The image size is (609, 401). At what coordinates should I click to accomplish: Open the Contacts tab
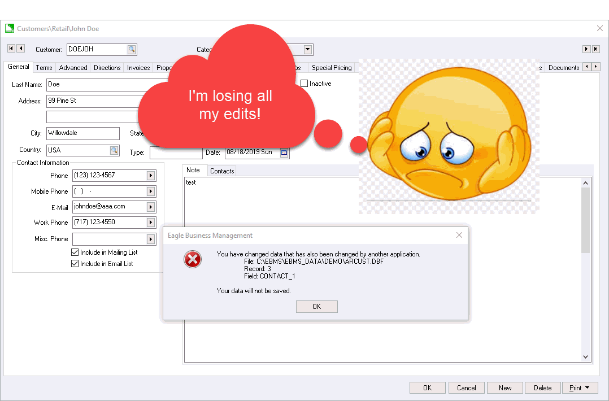coord(222,171)
